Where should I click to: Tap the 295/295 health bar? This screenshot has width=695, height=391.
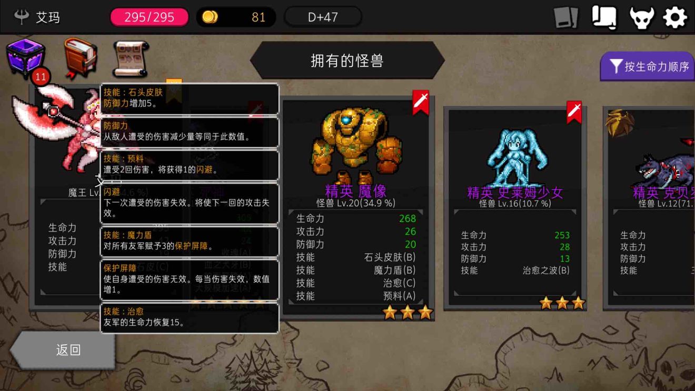(149, 17)
